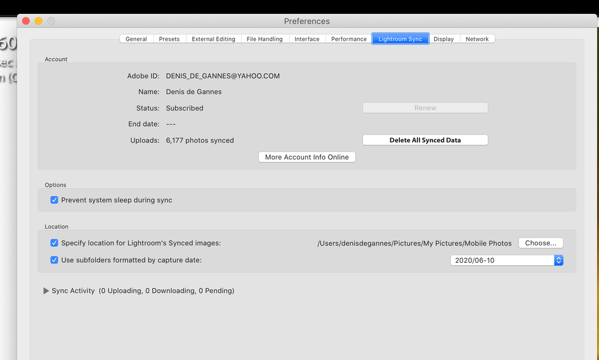The width and height of the screenshot is (599, 360).
Task: Click the Preferences window title
Action: click(307, 22)
